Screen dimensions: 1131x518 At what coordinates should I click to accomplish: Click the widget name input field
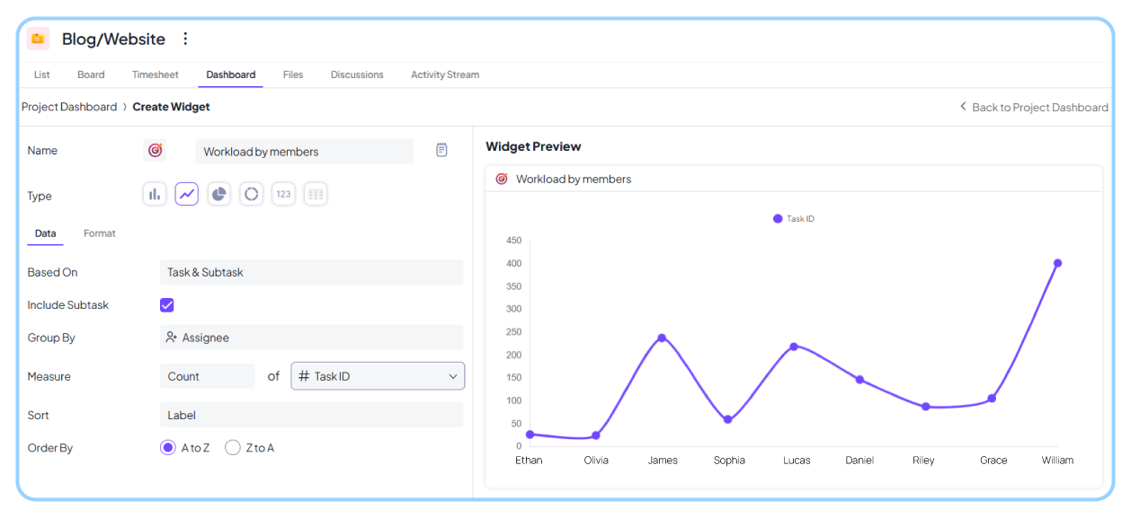pos(305,151)
